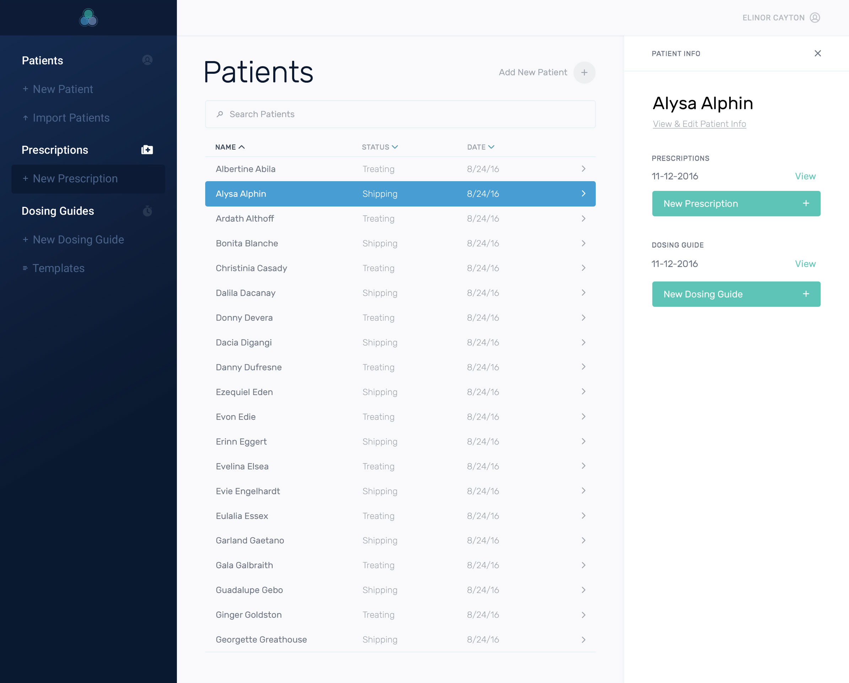
Task: Click the arrow icon before Import Patients
Action: 25,118
